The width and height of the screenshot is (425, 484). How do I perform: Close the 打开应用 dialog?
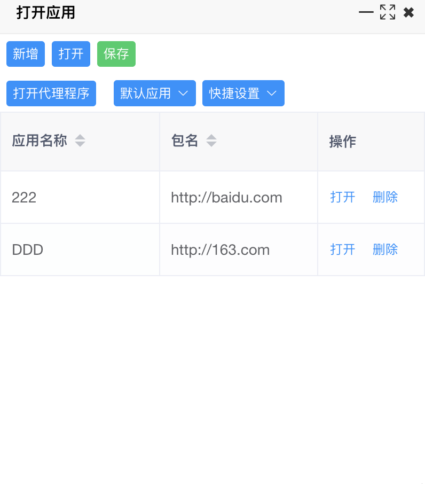tap(408, 12)
